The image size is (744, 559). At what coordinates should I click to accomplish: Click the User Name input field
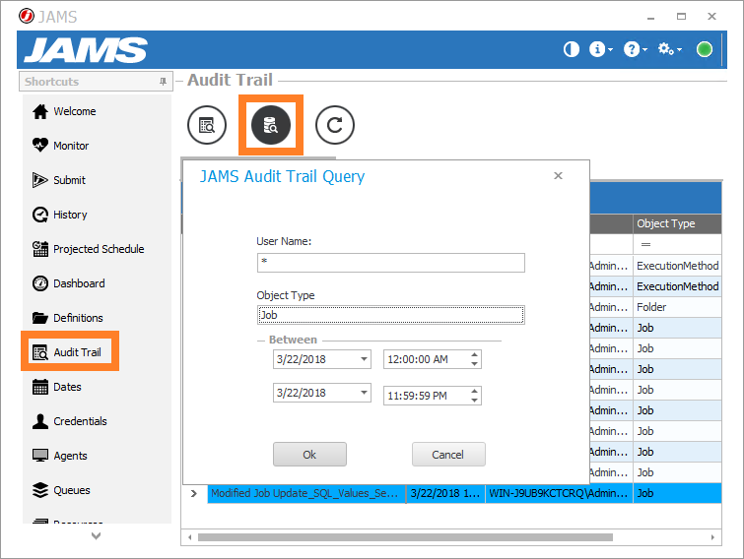click(x=391, y=263)
